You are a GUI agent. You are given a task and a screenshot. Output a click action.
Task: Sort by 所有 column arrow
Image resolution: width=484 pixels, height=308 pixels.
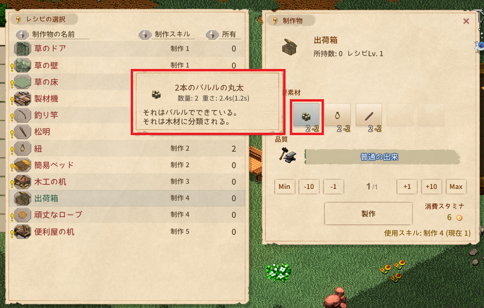pyautogui.click(x=212, y=34)
